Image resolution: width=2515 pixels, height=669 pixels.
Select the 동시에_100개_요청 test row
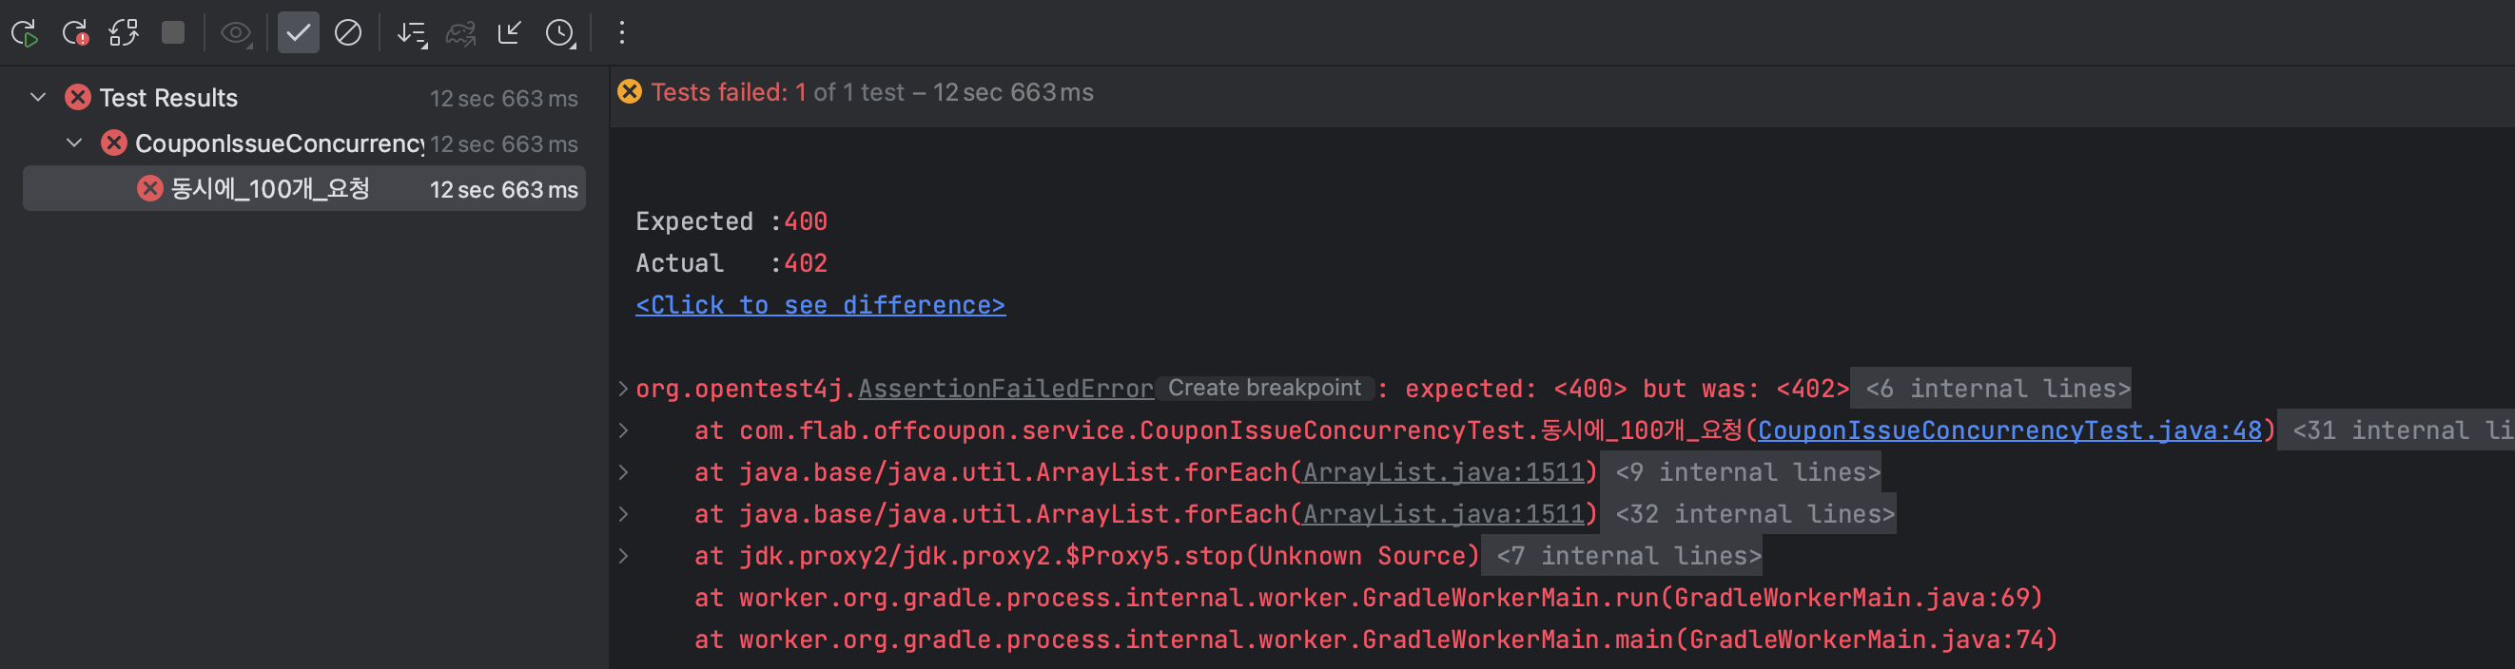(x=303, y=189)
